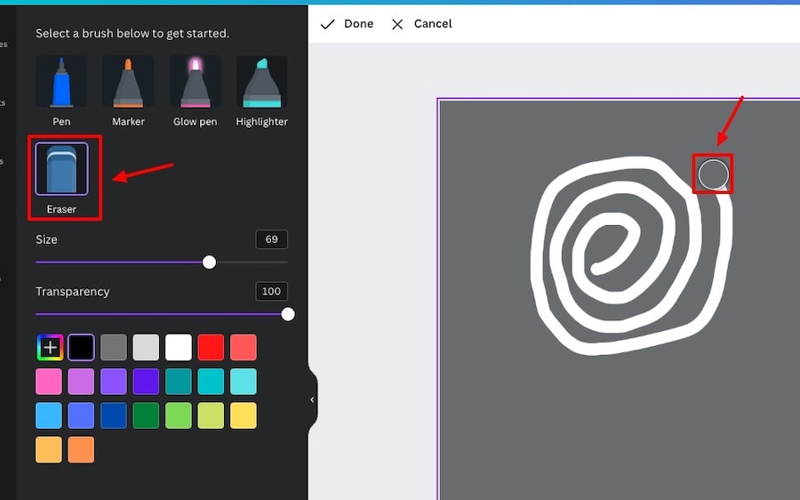The height and width of the screenshot is (500, 800).
Task: Choose the black color swatch
Action: (x=81, y=347)
